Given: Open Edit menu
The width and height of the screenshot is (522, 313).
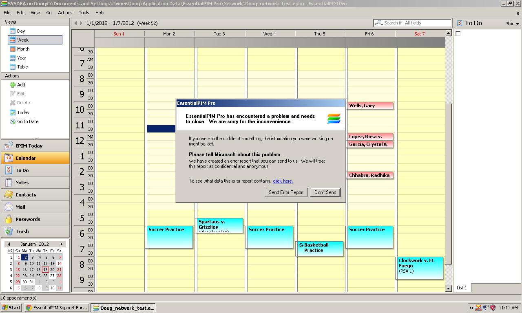Looking at the screenshot, I should click(20, 13).
